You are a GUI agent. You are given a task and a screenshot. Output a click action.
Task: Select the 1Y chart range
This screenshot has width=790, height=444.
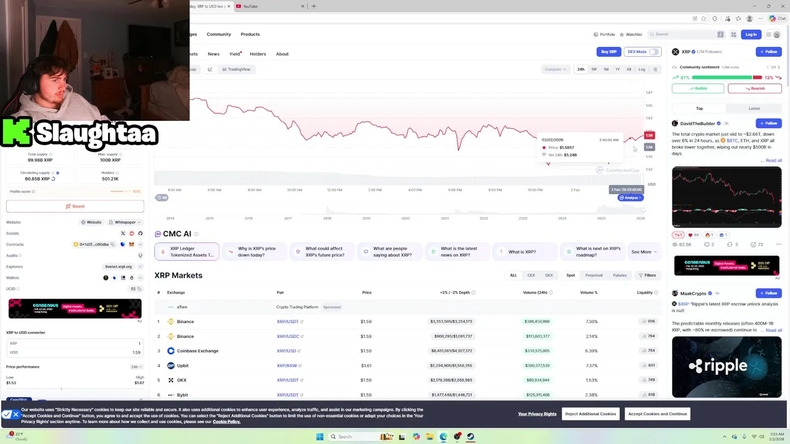(x=617, y=69)
